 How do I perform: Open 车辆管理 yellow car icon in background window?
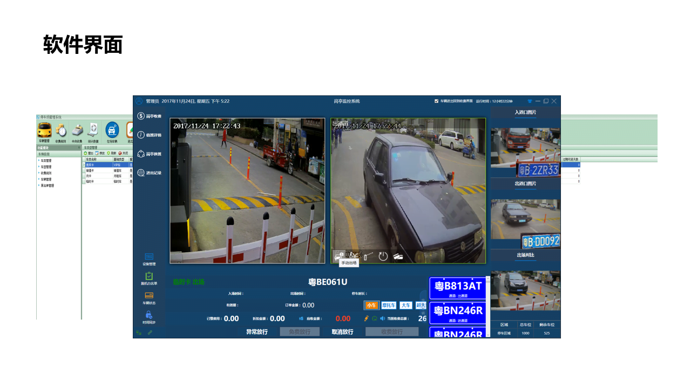[x=44, y=130]
